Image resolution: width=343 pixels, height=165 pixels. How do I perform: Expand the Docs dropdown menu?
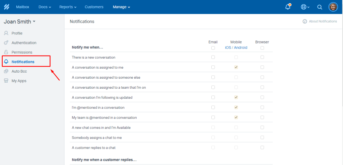[x=45, y=7]
